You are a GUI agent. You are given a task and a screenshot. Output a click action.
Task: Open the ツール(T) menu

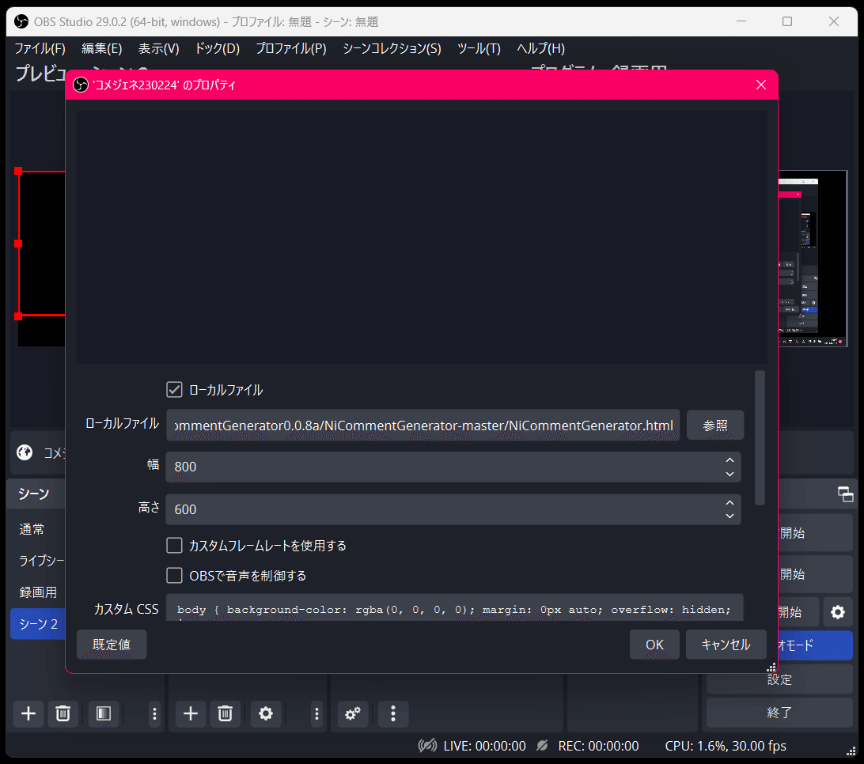tap(479, 48)
